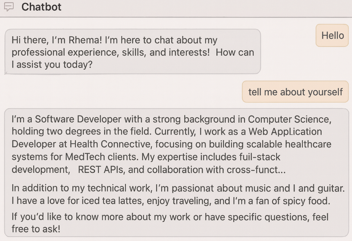Click the long bot response about Software Developer background
Viewport: 352px width, 241px height.
(170, 144)
